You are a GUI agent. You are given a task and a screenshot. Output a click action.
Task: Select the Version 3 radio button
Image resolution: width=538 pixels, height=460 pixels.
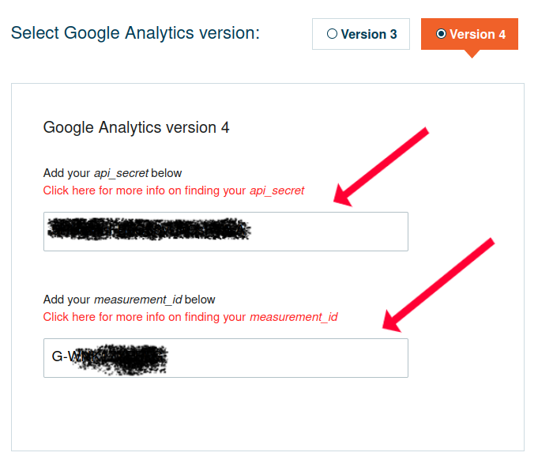tap(332, 34)
